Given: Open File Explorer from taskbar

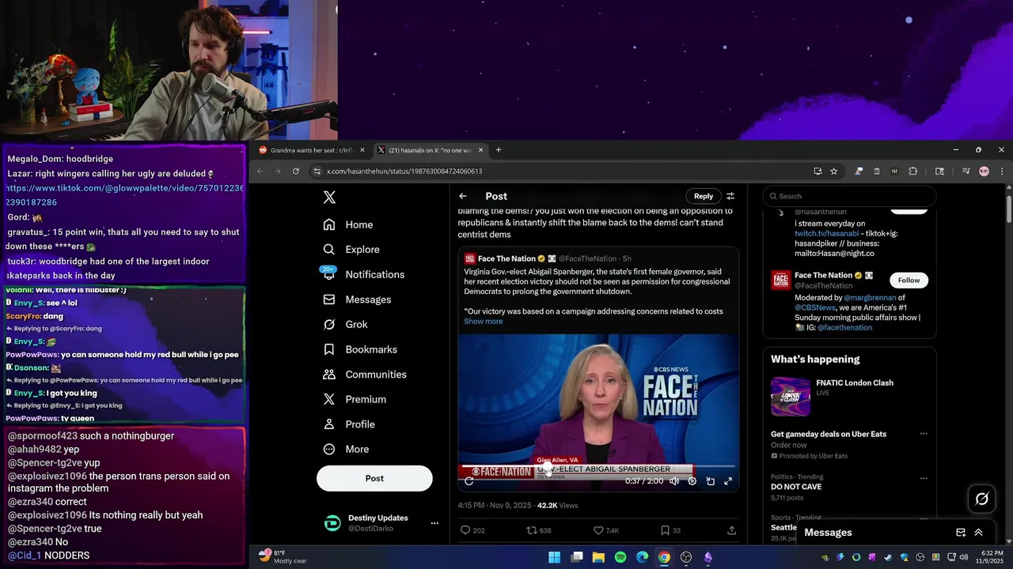Looking at the screenshot, I should 598,557.
